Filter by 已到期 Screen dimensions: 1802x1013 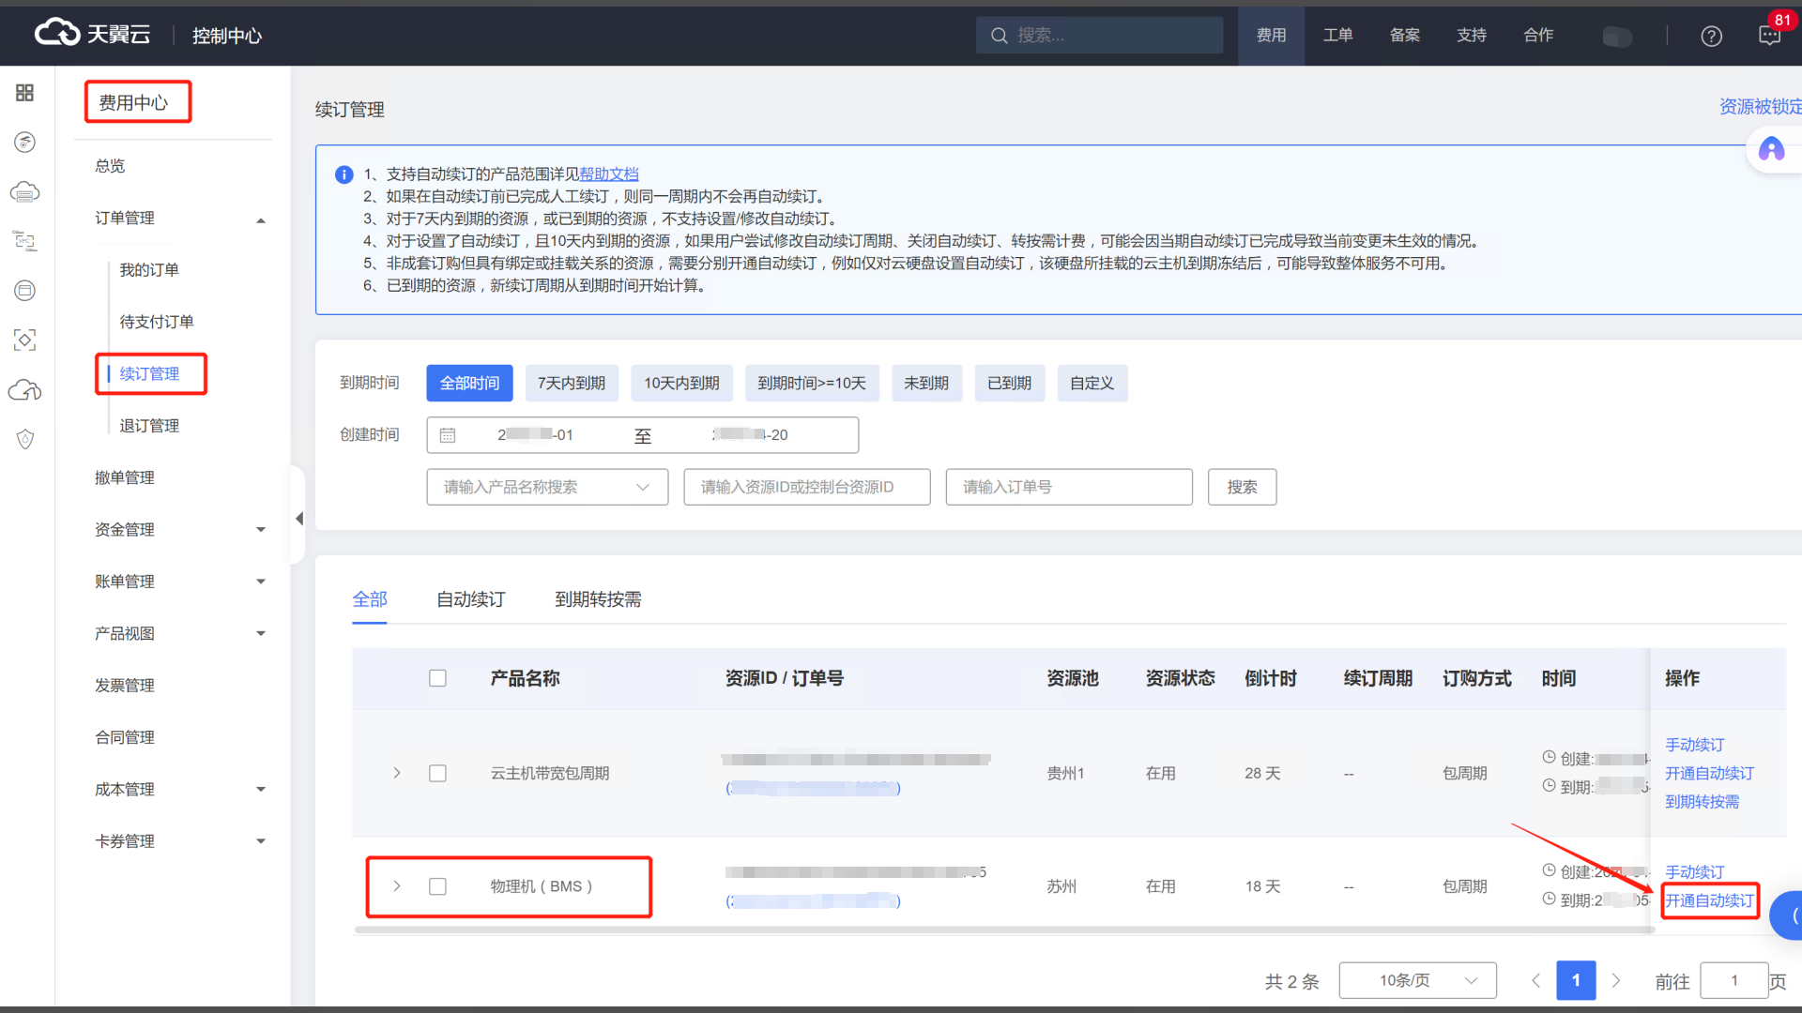point(1010,384)
